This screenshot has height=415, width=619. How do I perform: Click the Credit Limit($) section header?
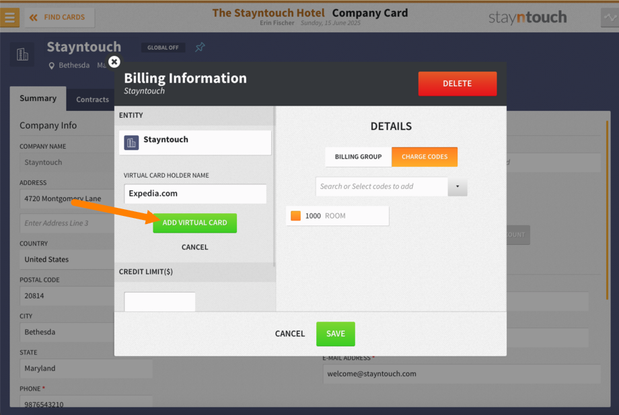coord(195,272)
